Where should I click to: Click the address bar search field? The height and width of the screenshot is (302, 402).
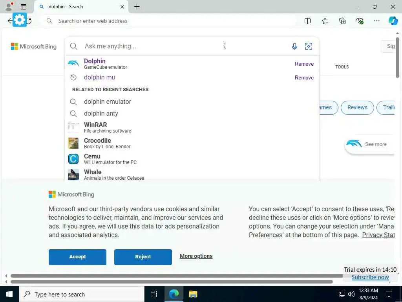click(168, 21)
